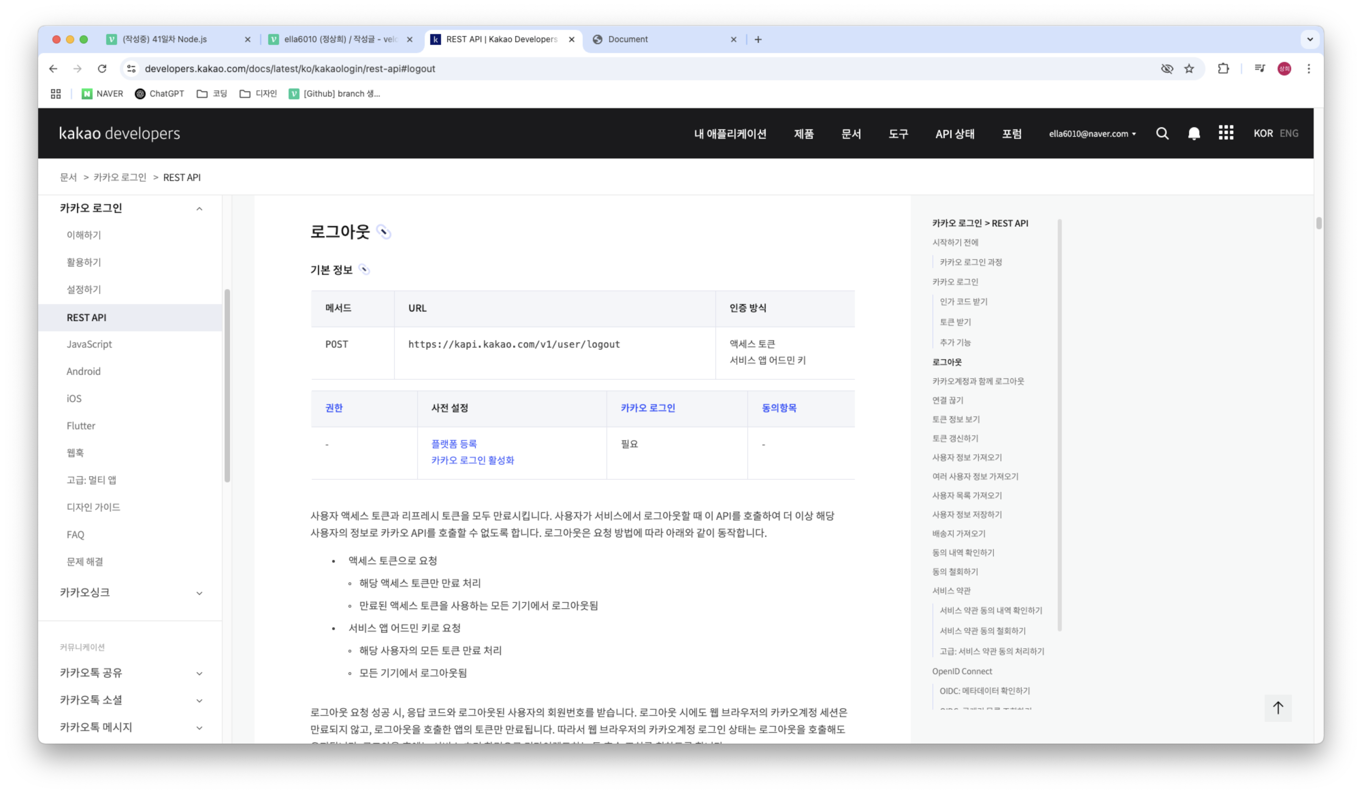Open the Chrome profile avatar
This screenshot has height=794, width=1362.
[1284, 69]
